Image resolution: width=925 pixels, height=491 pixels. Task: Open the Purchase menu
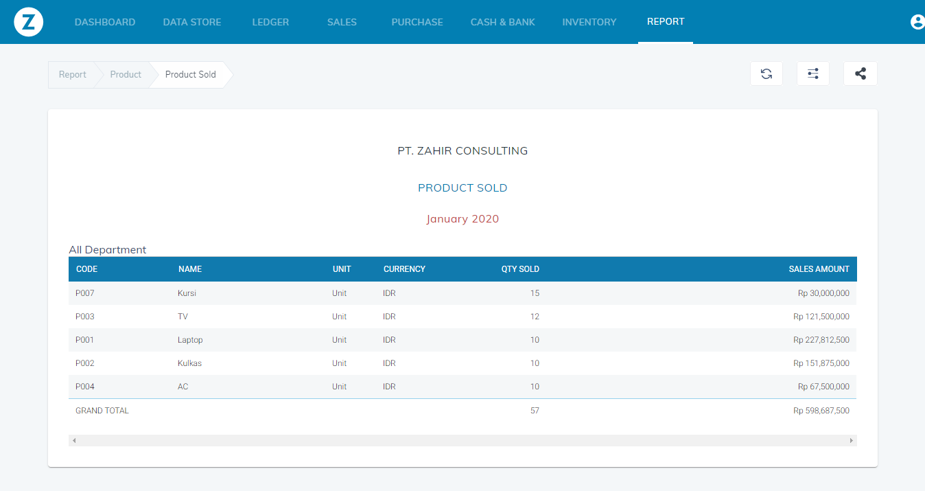[417, 22]
